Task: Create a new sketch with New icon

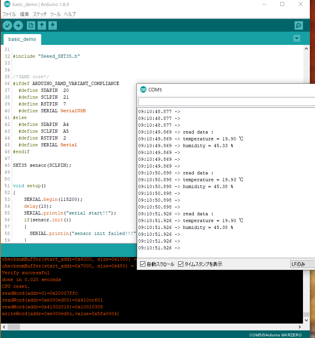Action: tap(31, 26)
